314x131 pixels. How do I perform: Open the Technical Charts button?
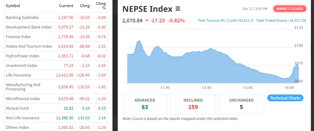tap(285, 98)
